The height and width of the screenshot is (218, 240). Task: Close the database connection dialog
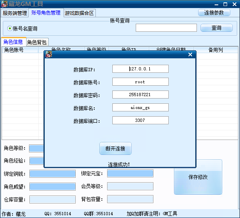click(x=190, y=54)
